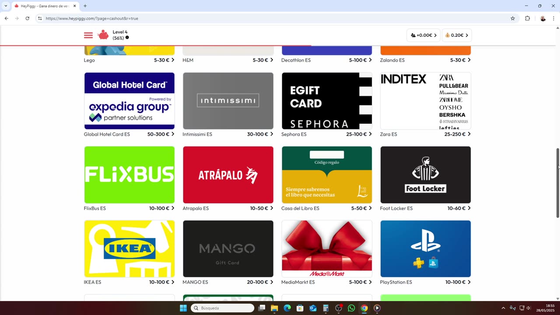Close the HeyPiggy browser tab
The width and height of the screenshot is (560, 315).
pos(74,6)
